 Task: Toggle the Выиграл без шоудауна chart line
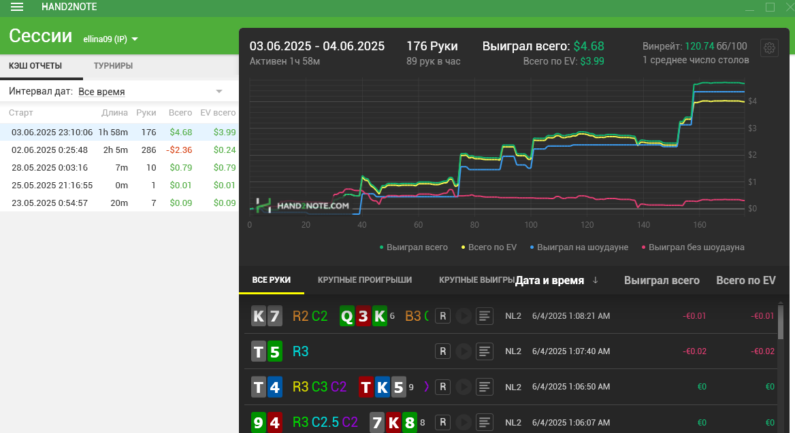[693, 247]
